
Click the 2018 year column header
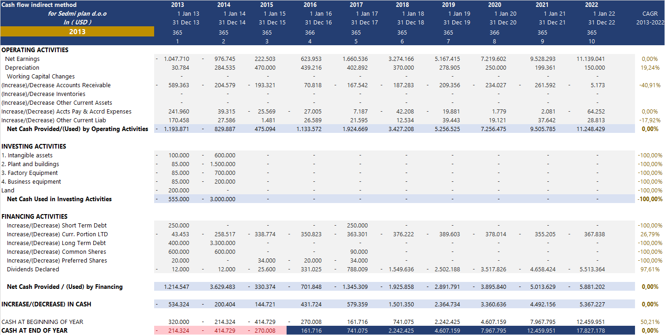(x=402, y=5)
